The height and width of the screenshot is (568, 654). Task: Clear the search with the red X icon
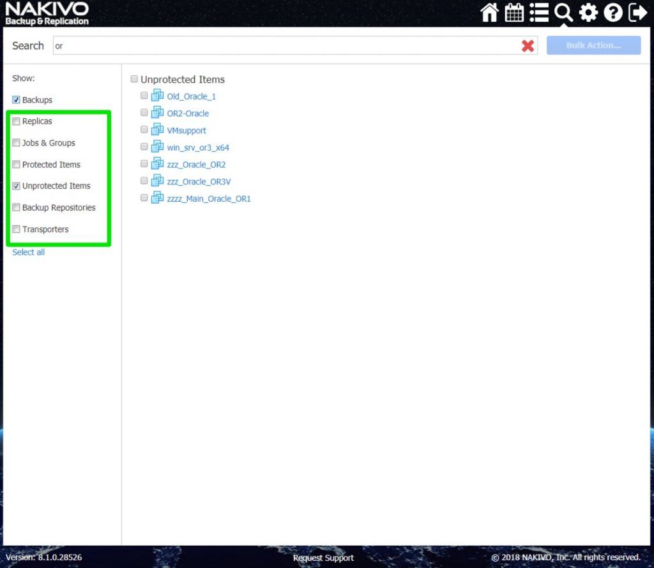pyautogui.click(x=528, y=46)
